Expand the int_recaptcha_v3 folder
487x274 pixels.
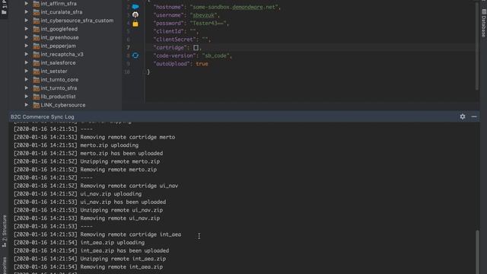pos(27,54)
